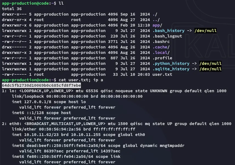This screenshot has width=235, height=165.
Task: Click /dev/null target of .bash_history
Action: 205,31
